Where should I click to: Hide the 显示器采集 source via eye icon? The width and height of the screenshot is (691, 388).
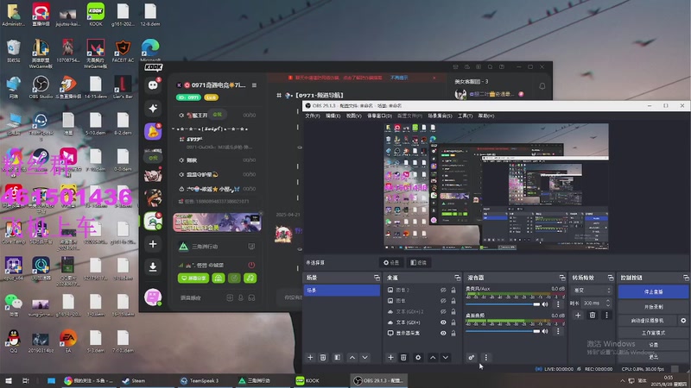[443, 333]
